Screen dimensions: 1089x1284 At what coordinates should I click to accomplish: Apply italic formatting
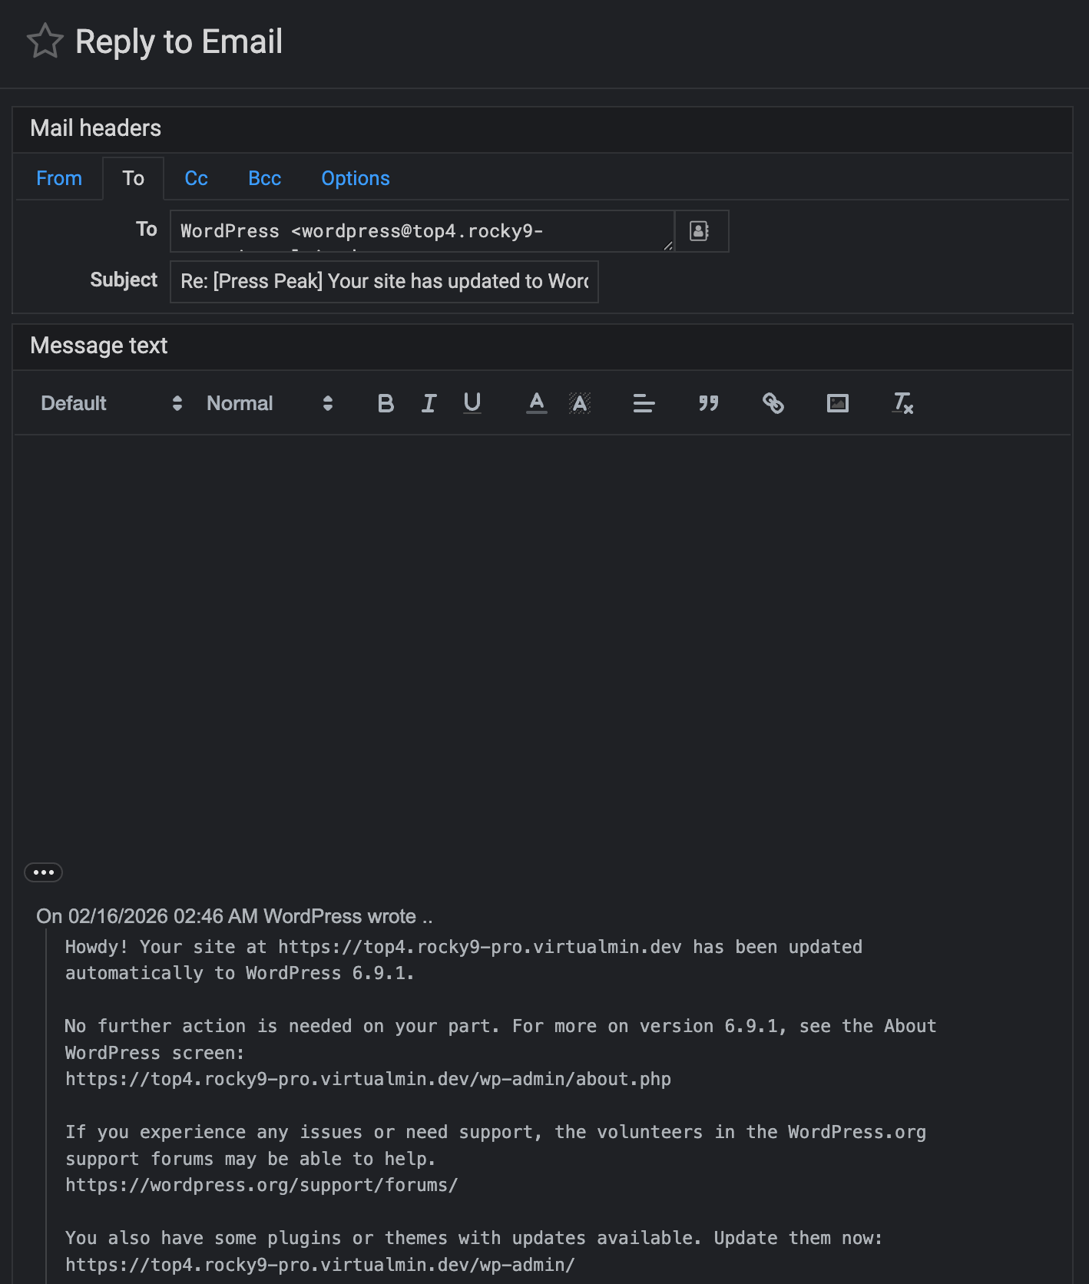pos(429,403)
